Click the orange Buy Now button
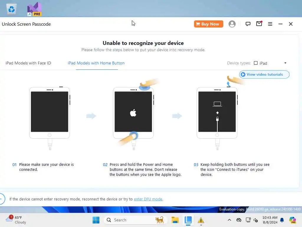Image resolution: width=302 pixels, height=227 pixels. pyautogui.click(x=209, y=24)
